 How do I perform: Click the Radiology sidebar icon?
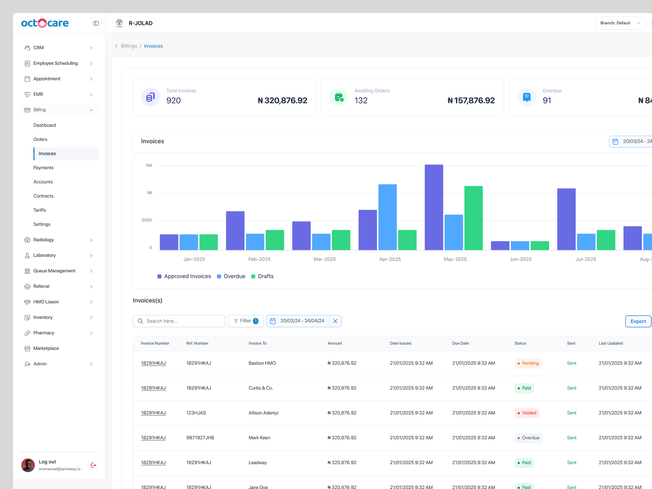27,240
